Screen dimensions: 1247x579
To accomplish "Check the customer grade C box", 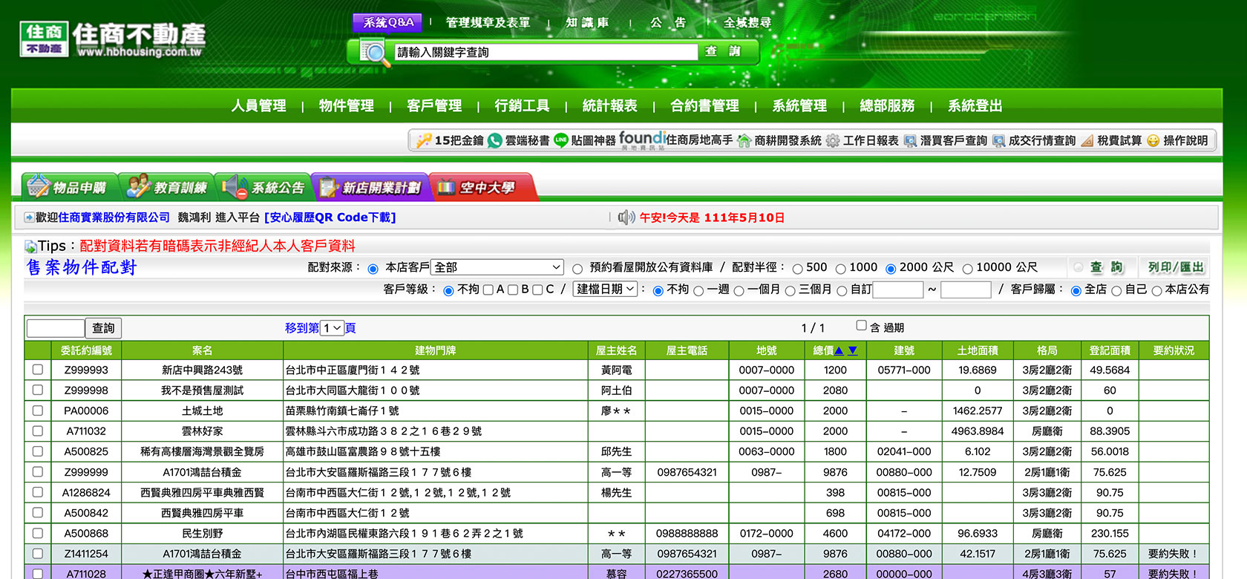I will click(x=537, y=289).
